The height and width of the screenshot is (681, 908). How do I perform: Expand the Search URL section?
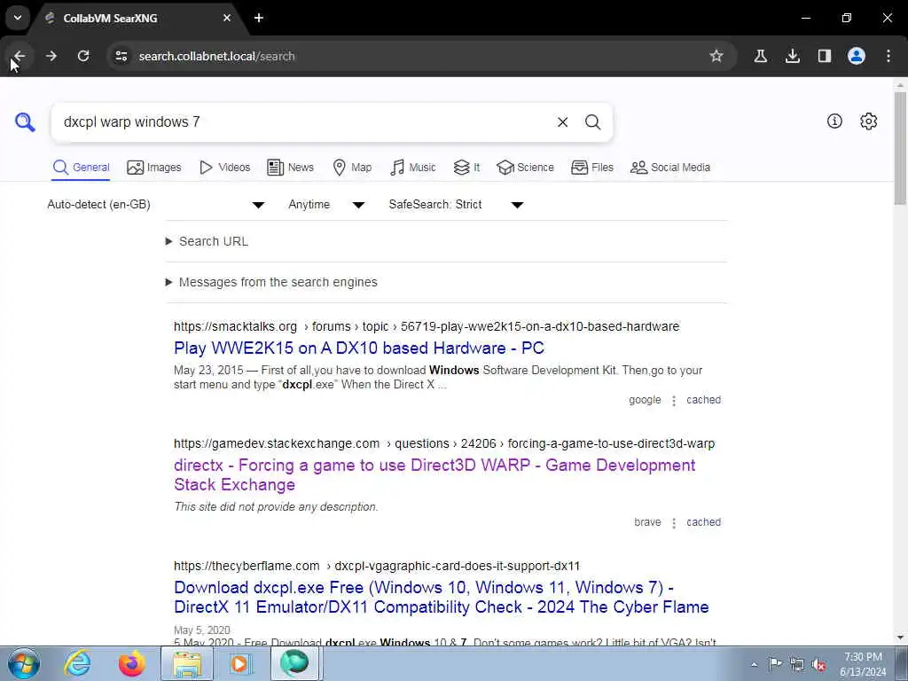tap(207, 241)
